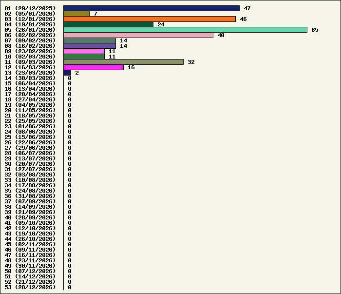
Task: Select the value label 32
Action: click(191, 62)
